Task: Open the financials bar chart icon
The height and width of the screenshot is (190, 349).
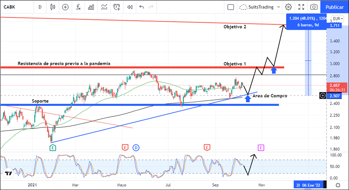Action: [91, 7]
